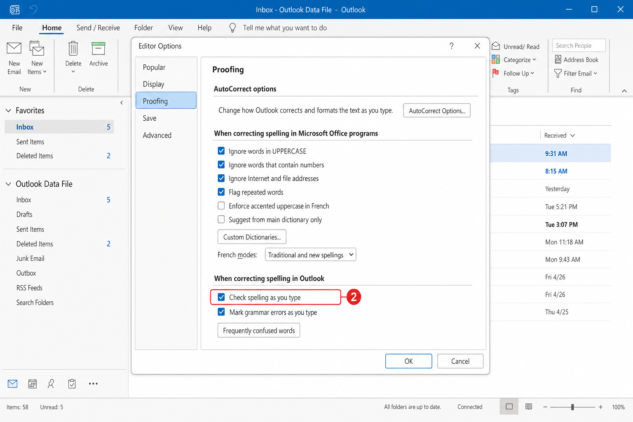Select Reading view in status bar
The height and width of the screenshot is (422, 633).
click(529, 407)
